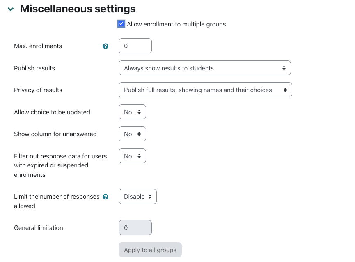The image size is (355, 262).
Task: Click the Max. enrollments label text
Action: tap(38, 46)
